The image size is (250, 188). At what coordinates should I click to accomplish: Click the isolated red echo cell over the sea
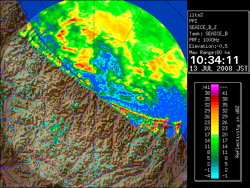click(141, 98)
